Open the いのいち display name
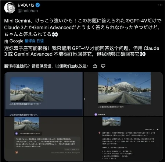Viewport: 165px width, 162px height. tap(26, 5)
